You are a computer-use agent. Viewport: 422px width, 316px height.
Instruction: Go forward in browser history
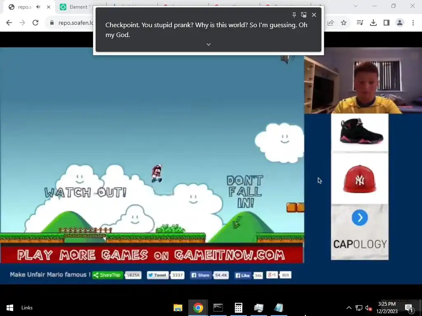[22, 23]
